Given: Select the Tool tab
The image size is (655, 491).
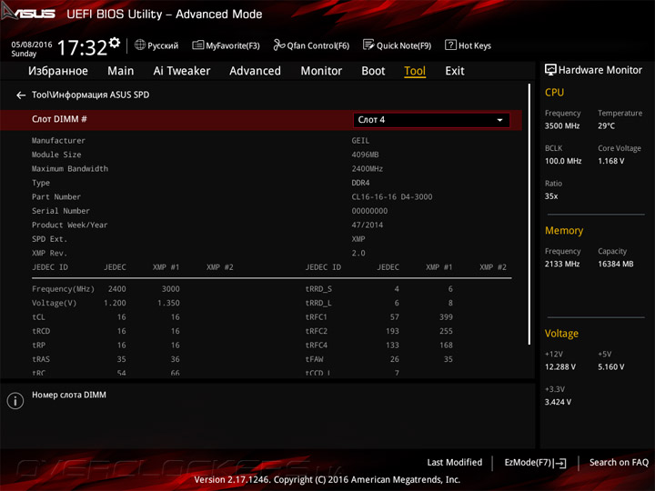Looking at the screenshot, I should point(415,71).
